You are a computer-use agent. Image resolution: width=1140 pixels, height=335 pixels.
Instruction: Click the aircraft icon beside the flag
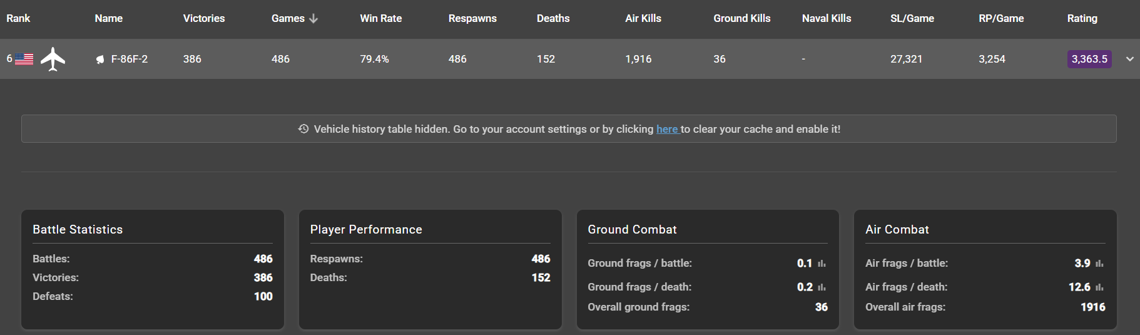[53, 59]
